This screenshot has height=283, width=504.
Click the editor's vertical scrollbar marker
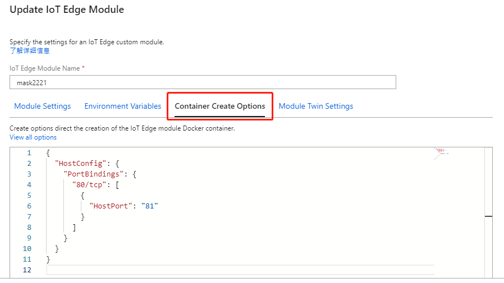488,216
